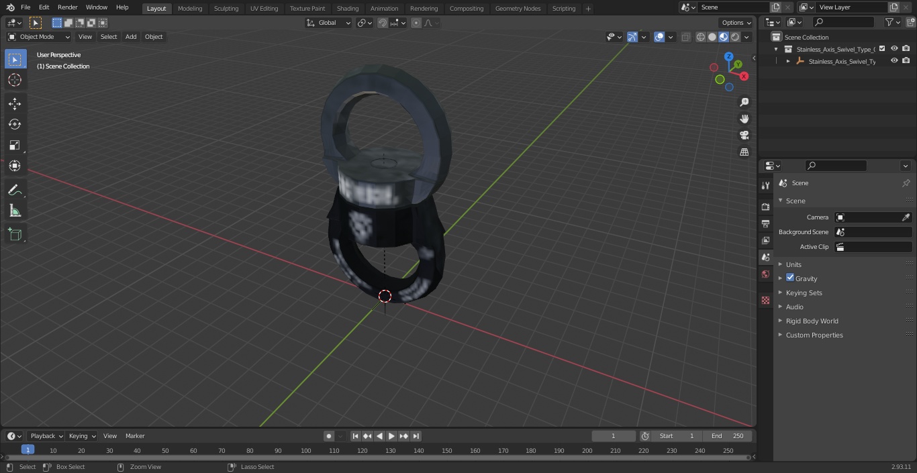Open Texture properties tab
Screen dimensions: 917x473
(765, 300)
